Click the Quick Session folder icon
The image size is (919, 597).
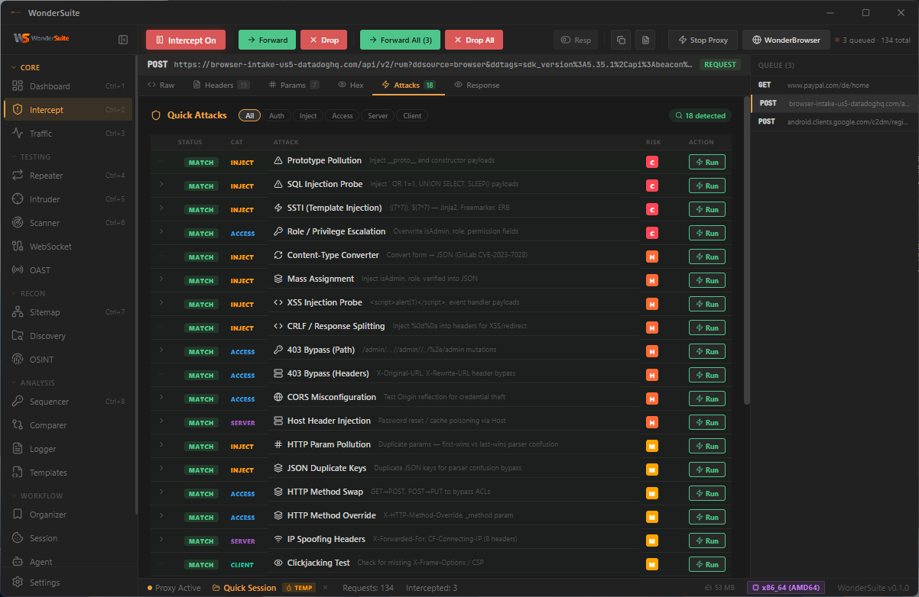(216, 588)
